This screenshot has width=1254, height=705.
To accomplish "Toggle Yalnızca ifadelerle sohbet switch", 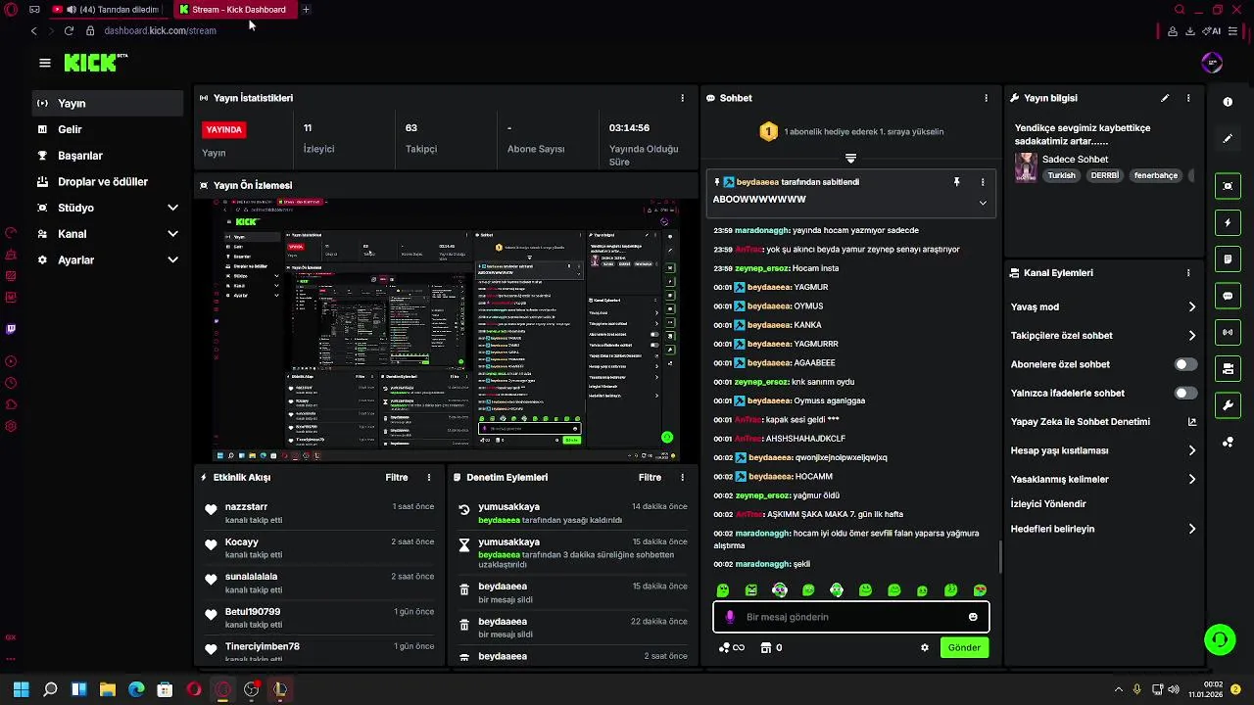I will (1185, 393).
